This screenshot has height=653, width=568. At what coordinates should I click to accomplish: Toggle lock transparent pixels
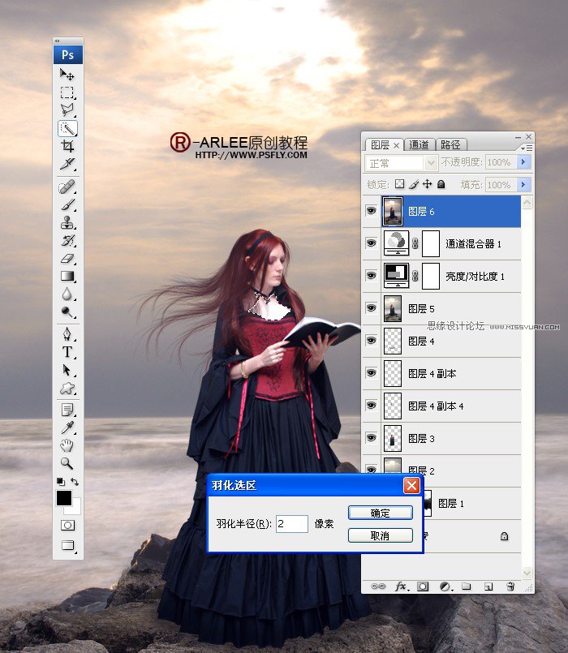pyautogui.click(x=400, y=184)
